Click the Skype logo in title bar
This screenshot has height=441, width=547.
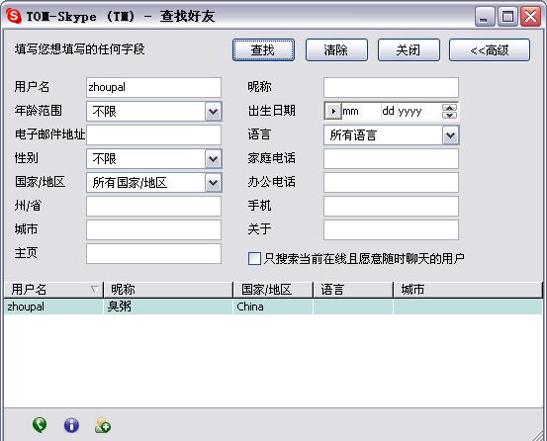point(14,16)
